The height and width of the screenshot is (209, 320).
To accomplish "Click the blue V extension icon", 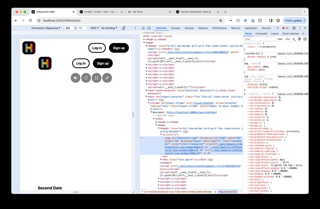I will pos(245,21).
